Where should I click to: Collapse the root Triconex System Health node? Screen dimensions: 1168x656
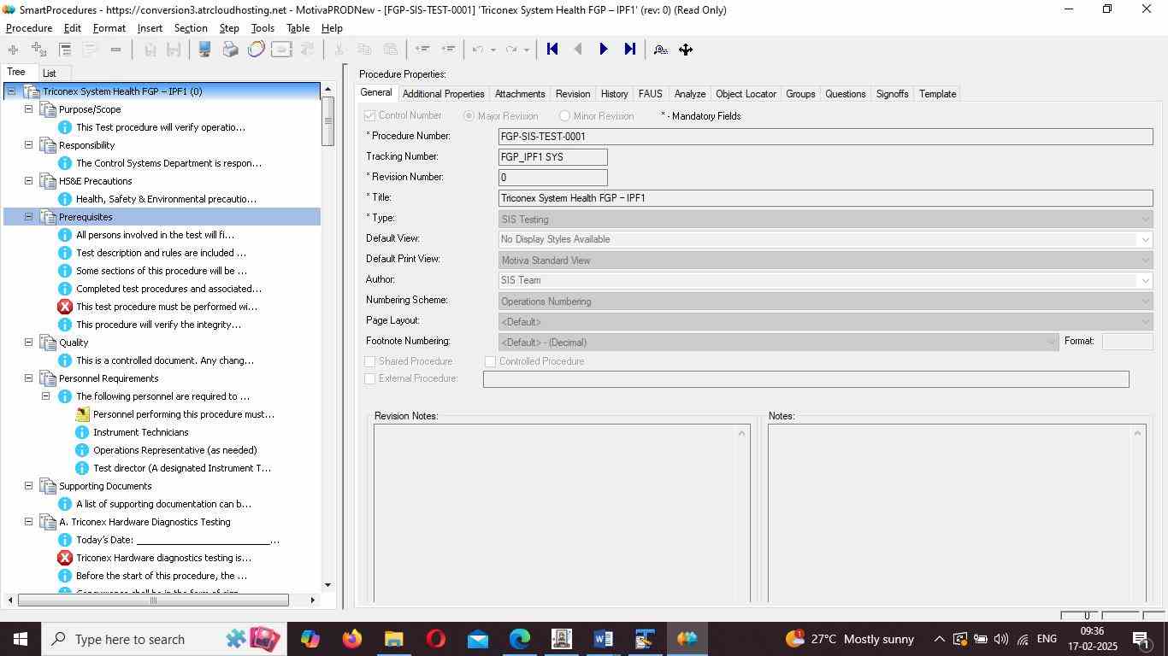tap(11, 91)
